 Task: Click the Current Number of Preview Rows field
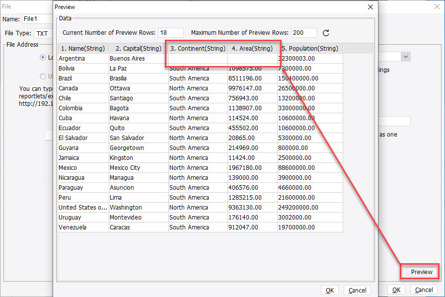[170, 33]
